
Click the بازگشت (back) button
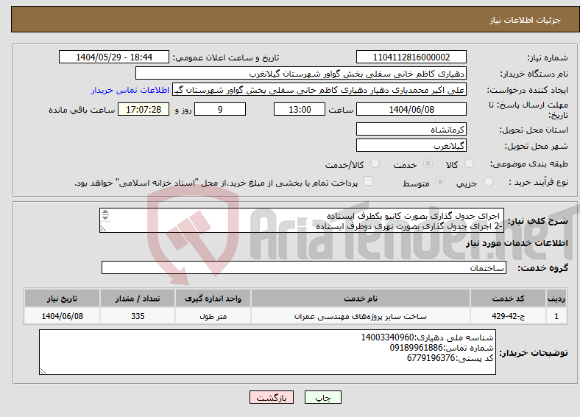click(272, 397)
